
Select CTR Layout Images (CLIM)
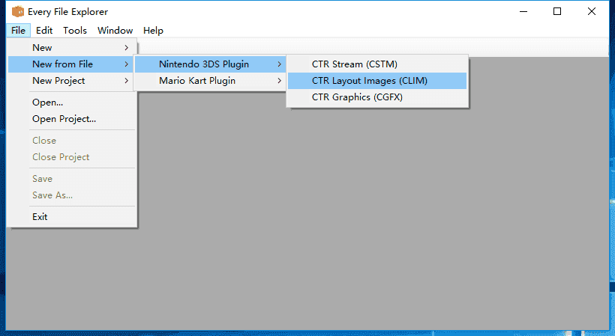tap(377, 81)
